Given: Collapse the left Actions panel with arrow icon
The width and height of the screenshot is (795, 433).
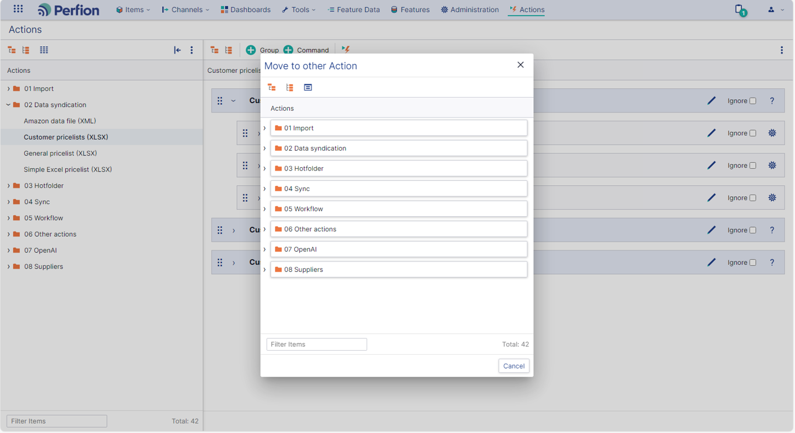Looking at the screenshot, I should [177, 50].
